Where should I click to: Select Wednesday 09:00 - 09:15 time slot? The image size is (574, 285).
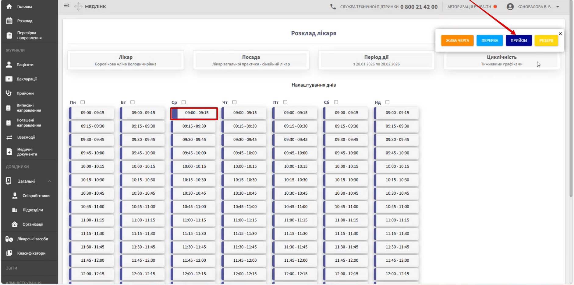tap(194, 113)
